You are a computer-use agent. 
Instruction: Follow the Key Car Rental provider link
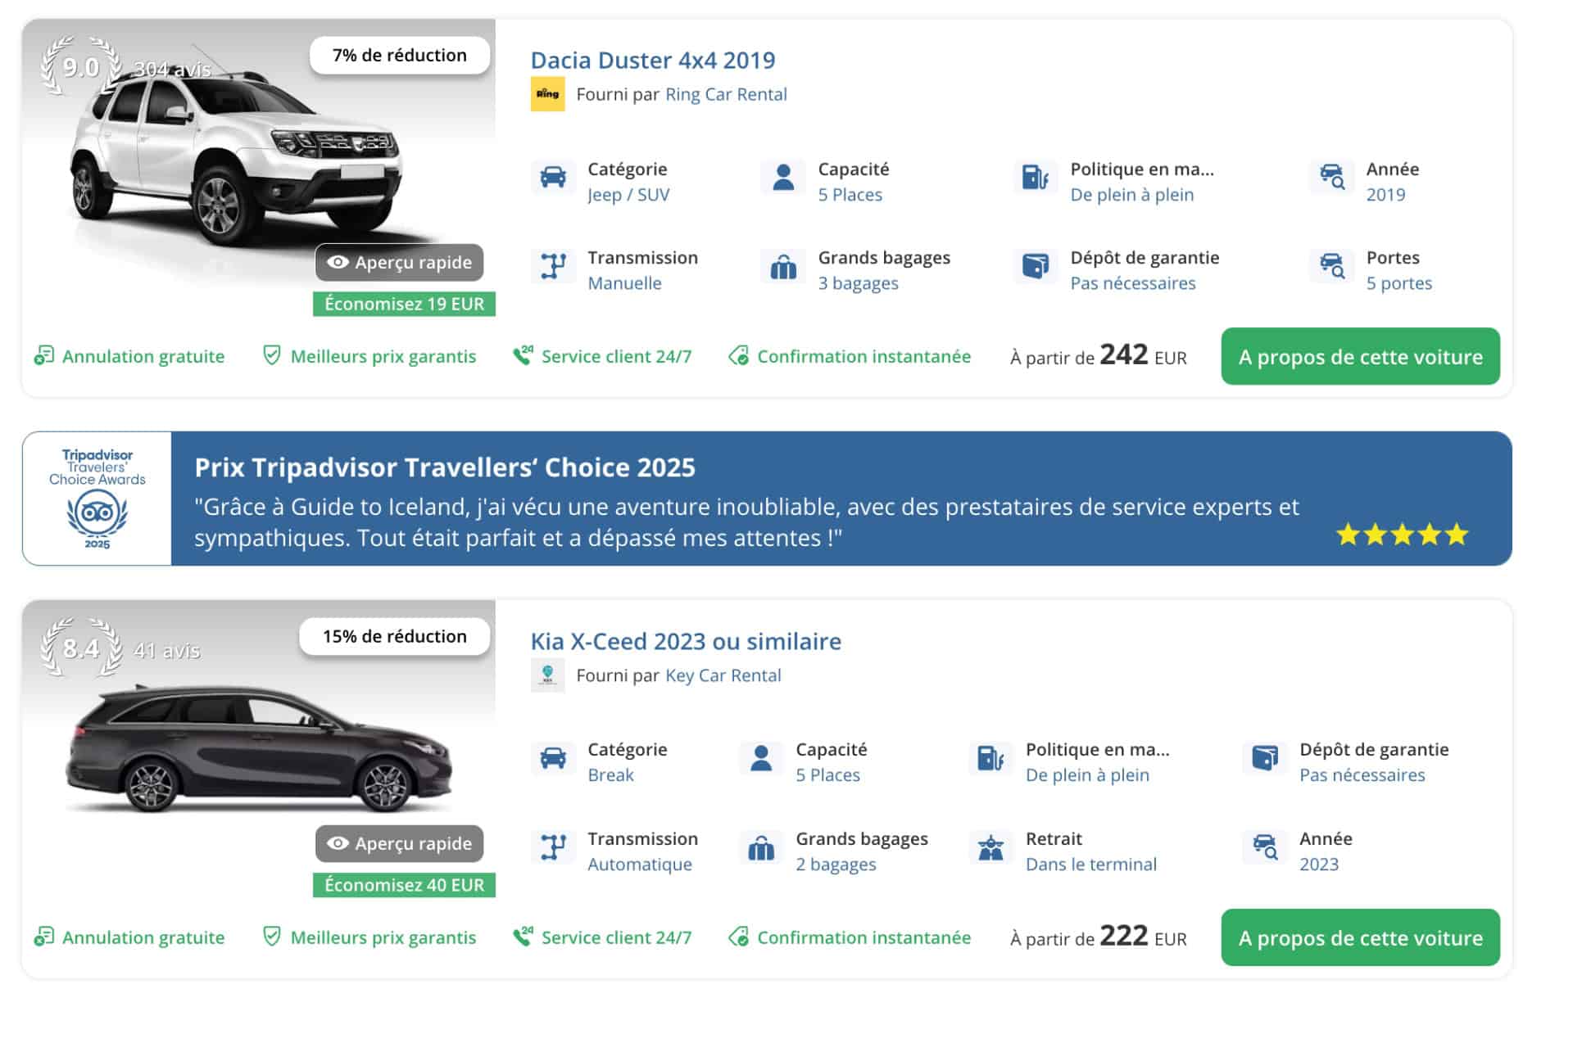(723, 675)
